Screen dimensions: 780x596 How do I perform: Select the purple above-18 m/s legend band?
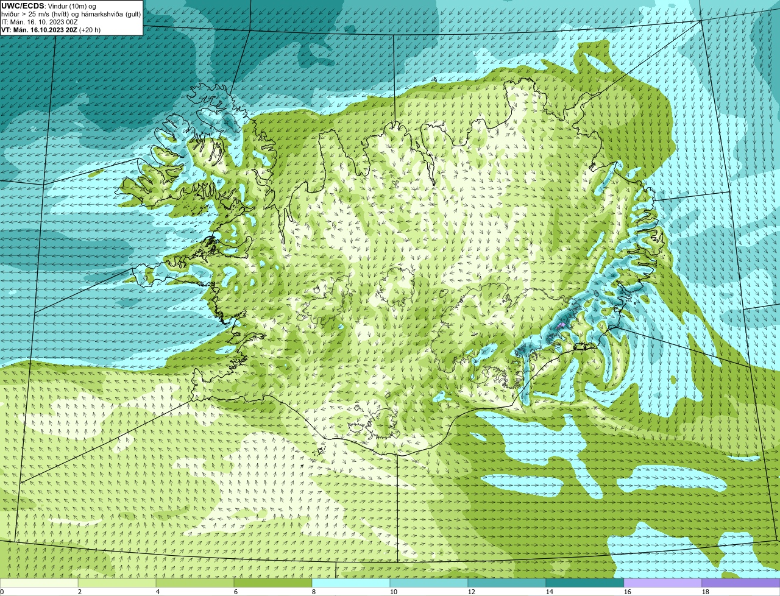click(741, 583)
